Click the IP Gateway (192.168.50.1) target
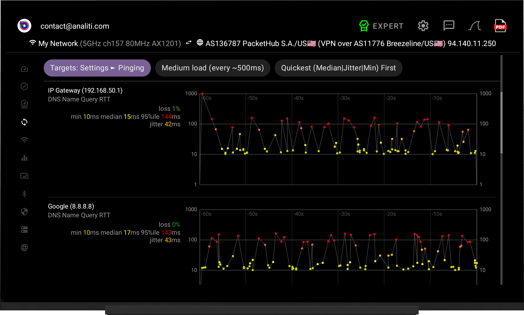The width and height of the screenshot is (524, 315). (x=85, y=90)
